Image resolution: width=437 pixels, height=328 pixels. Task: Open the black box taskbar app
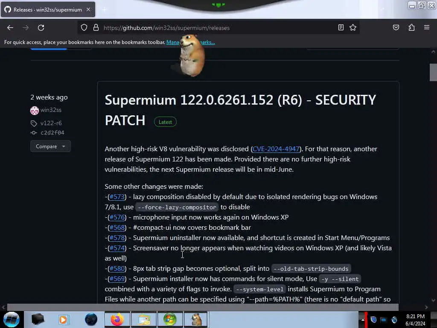38,319
